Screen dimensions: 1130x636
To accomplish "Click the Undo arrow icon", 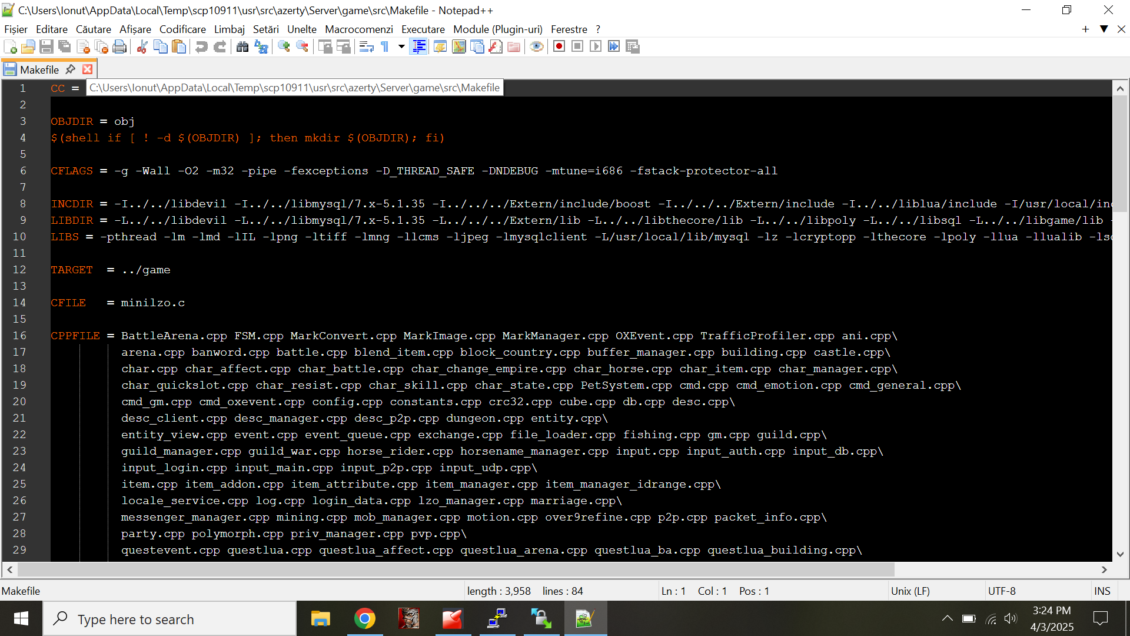I will coord(201,47).
